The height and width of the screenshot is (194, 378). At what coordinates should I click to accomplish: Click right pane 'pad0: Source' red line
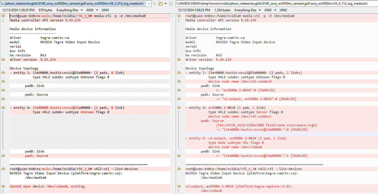pyautogui.click(x=212, y=121)
